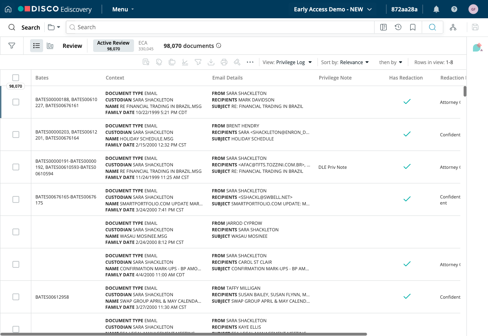Open the View: Privilege Log dropdown

tap(287, 62)
